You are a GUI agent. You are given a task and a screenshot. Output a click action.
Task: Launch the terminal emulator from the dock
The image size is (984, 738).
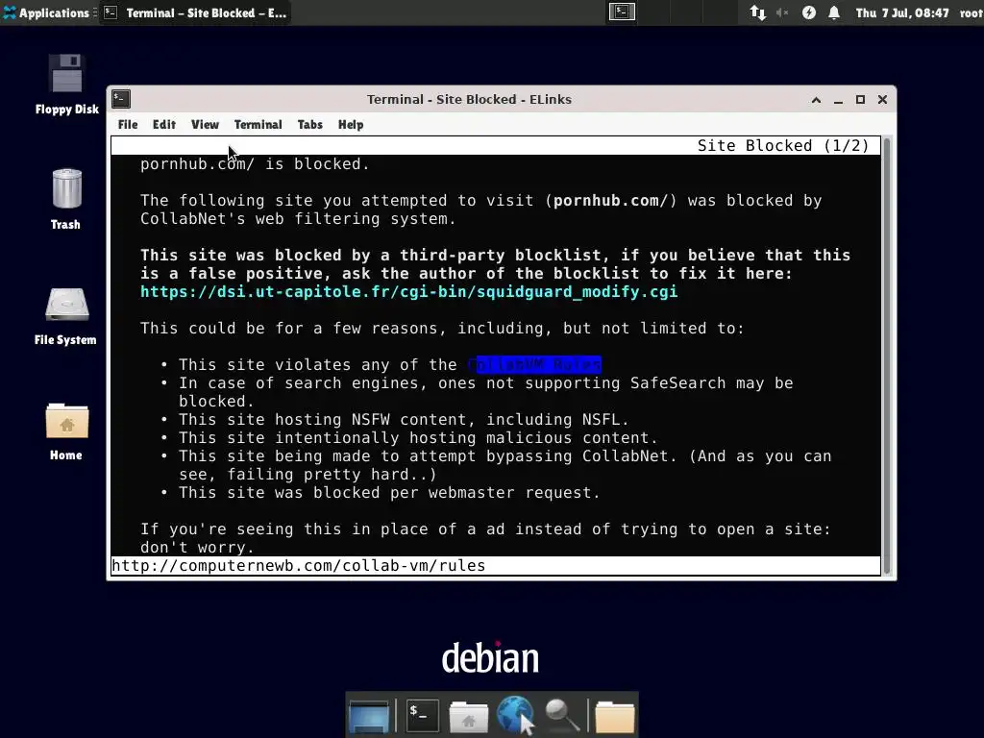click(423, 714)
